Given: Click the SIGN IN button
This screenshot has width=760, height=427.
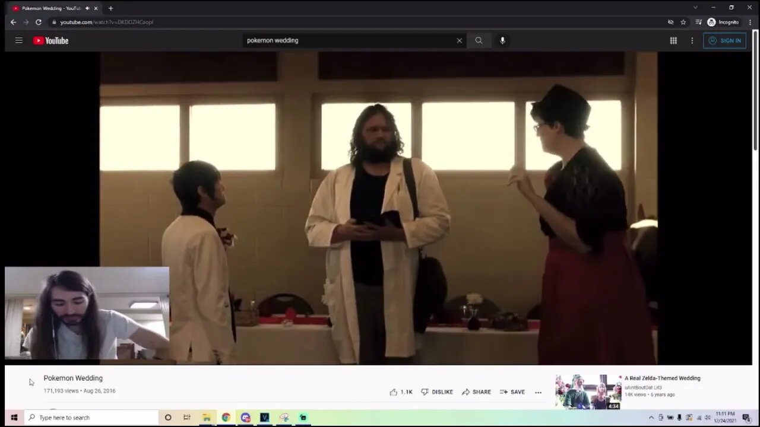Looking at the screenshot, I should pos(724,40).
